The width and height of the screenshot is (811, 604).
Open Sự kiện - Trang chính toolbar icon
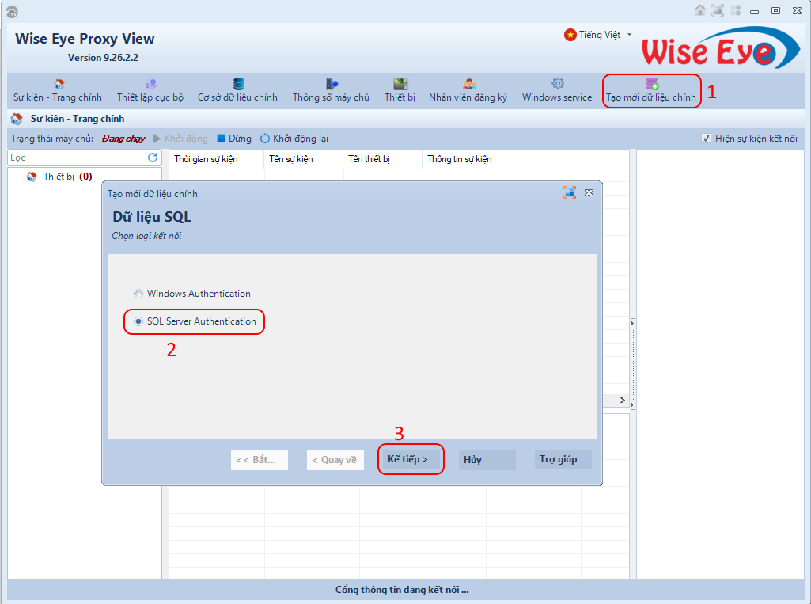58,84
